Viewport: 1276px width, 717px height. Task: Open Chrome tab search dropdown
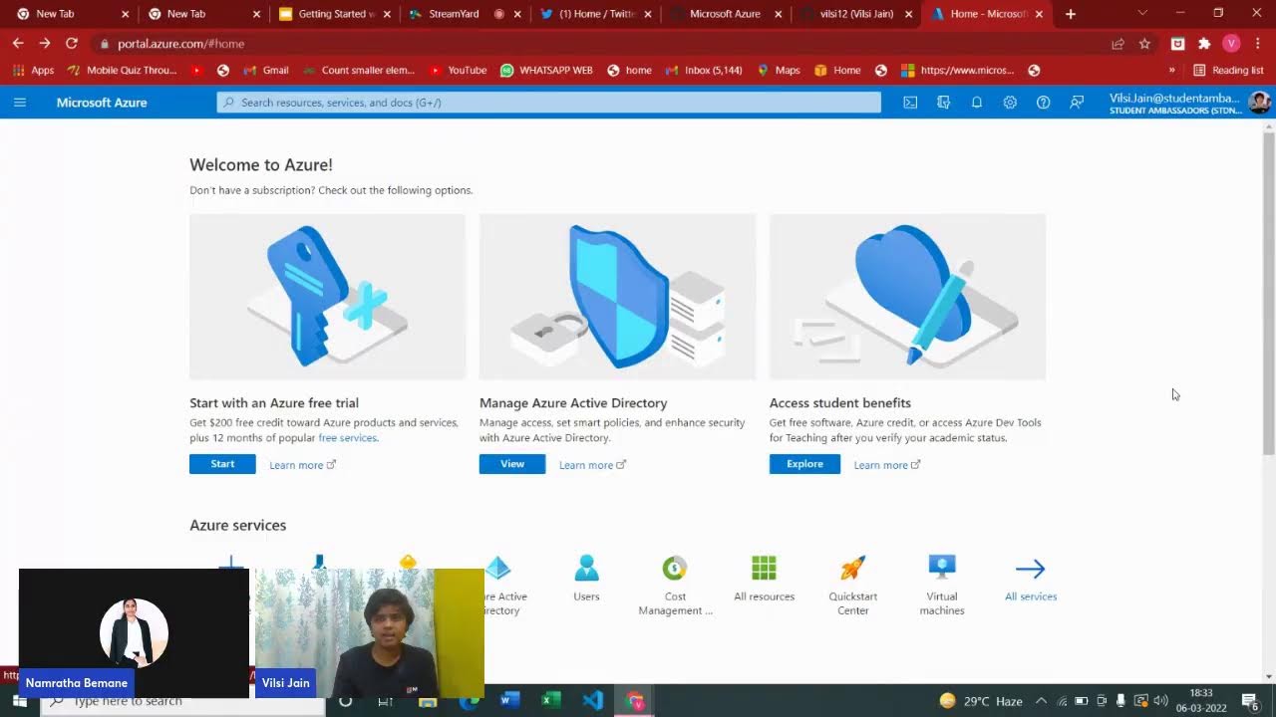pos(1142,14)
